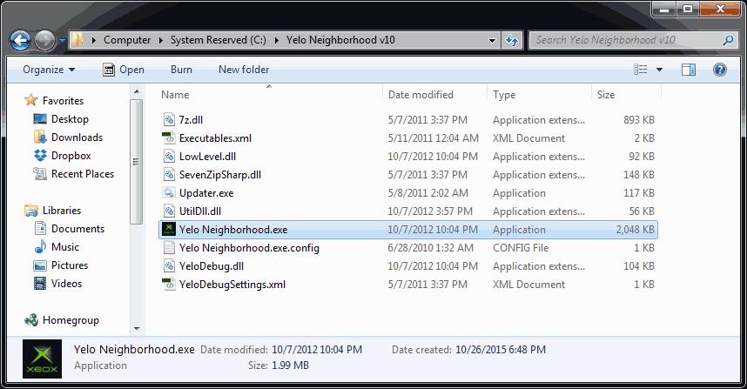This screenshot has height=389, width=747.
Task: Open the Pictures library
Action: (70, 265)
